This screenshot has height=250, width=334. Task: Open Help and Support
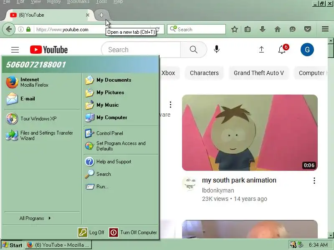tap(121, 162)
